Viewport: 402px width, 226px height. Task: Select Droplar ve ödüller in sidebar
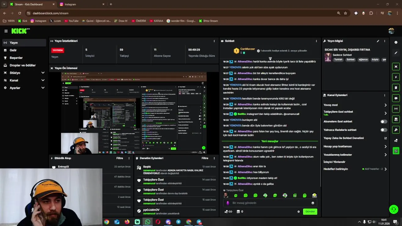click(x=24, y=65)
